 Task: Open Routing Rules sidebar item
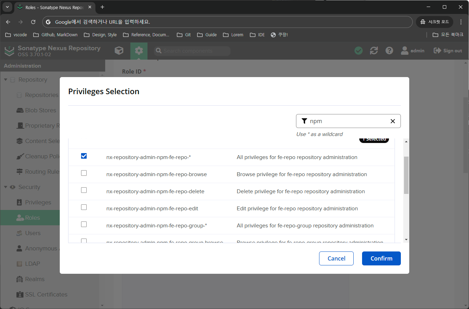pos(38,172)
